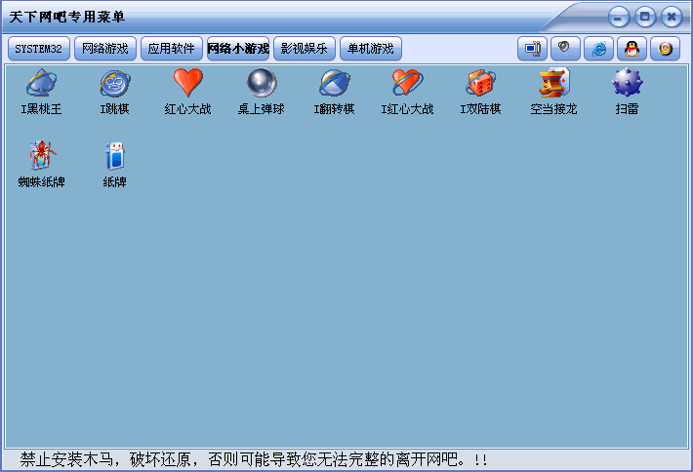The width and height of the screenshot is (693, 472).
Task: Launch the I跳棋 game
Action: tap(114, 85)
